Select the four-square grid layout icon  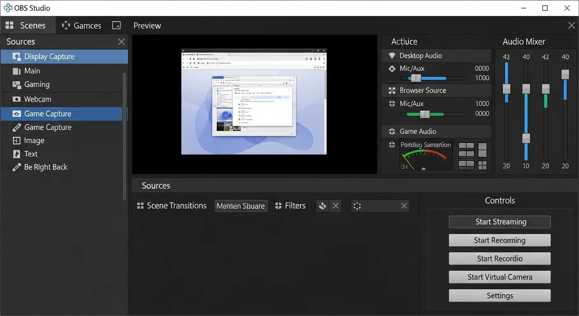tap(482, 165)
